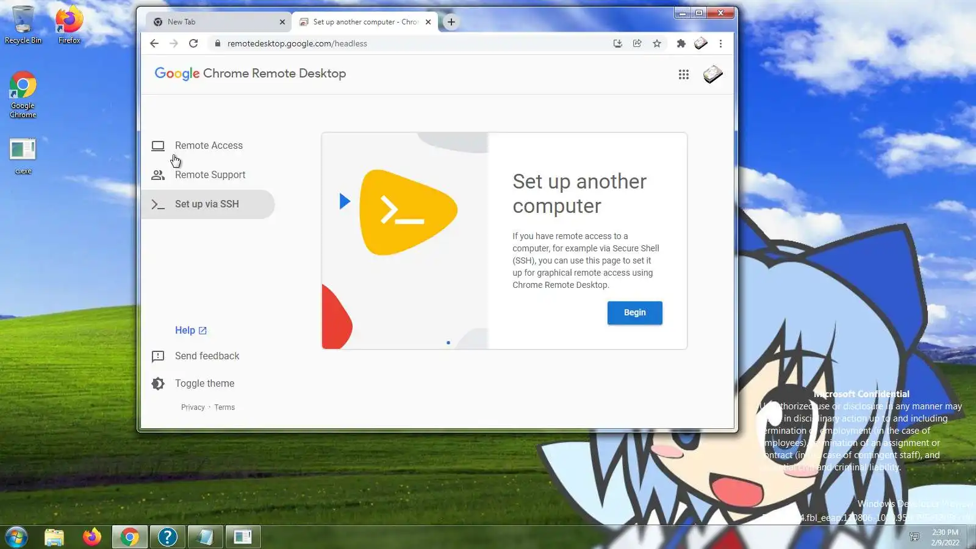Select Set up via SSH in the sidebar
Viewport: 976px width, 549px height.
tap(208, 204)
